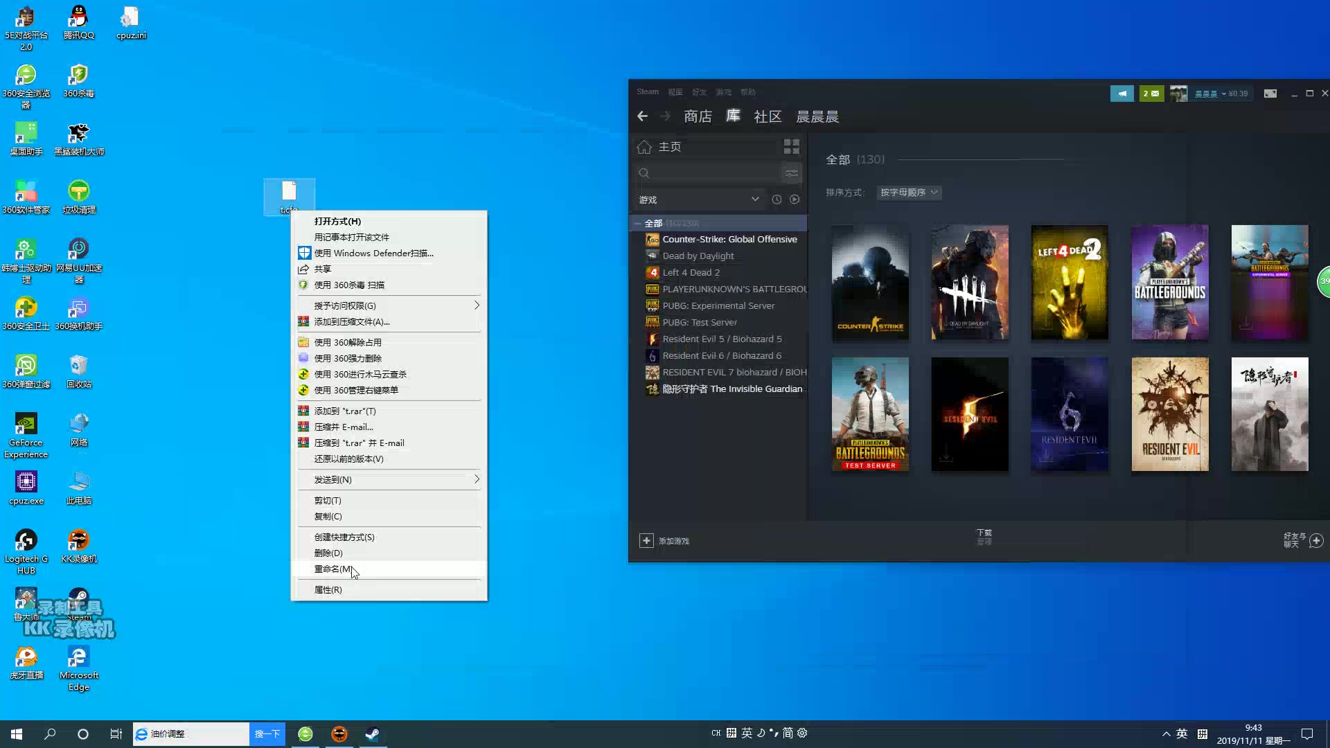Image resolution: width=1330 pixels, height=748 pixels.
Task: Collapse the 全部 games list section
Action: pyautogui.click(x=637, y=223)
